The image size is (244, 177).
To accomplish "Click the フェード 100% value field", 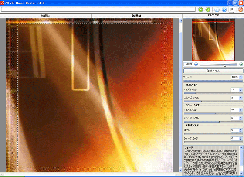I will (235, 77).
